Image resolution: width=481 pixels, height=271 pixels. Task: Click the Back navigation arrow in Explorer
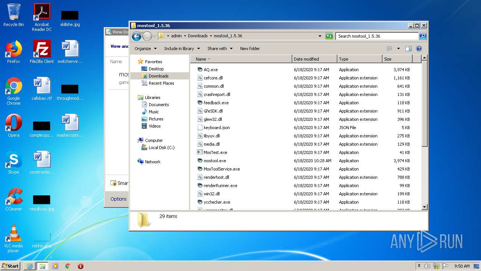coord(136,36)
